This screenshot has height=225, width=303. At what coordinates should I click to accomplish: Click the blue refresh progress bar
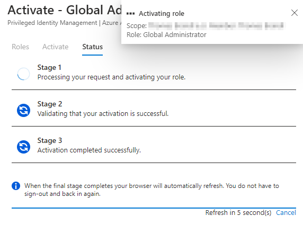click(x=154, y=208)
